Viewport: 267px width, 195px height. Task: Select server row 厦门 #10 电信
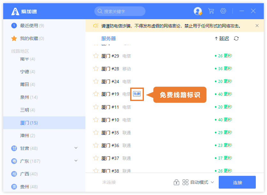point(175,120)
